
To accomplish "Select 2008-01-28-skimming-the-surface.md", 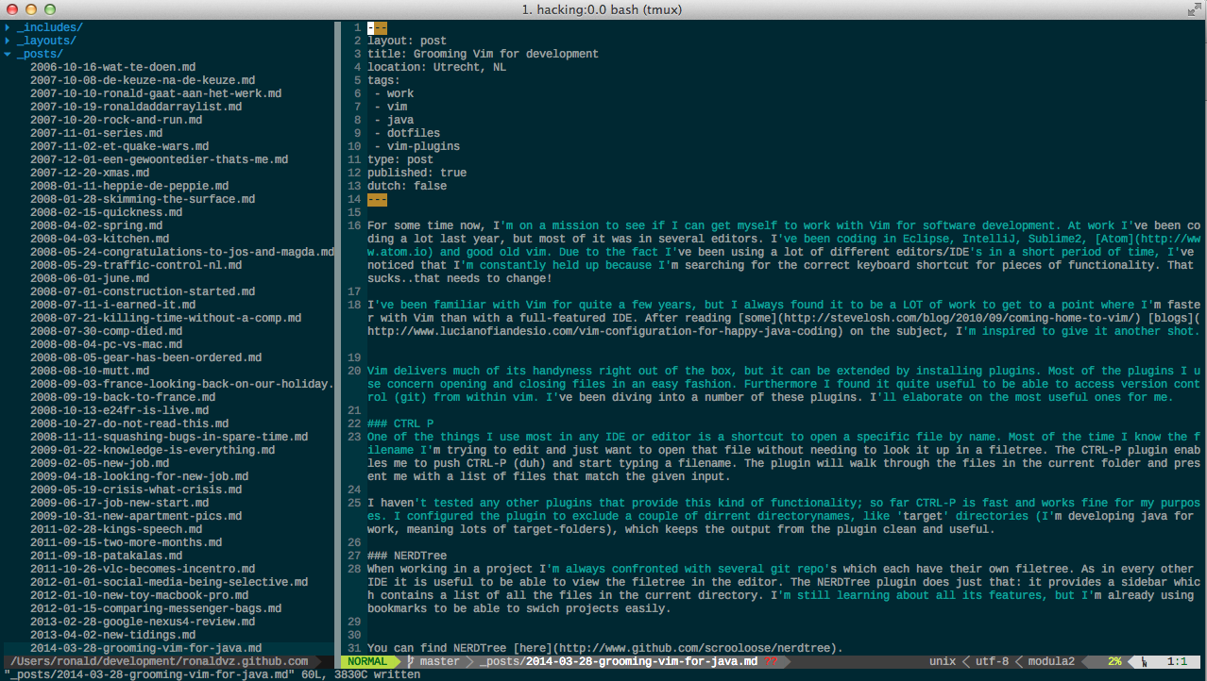I will pos(143,199).
